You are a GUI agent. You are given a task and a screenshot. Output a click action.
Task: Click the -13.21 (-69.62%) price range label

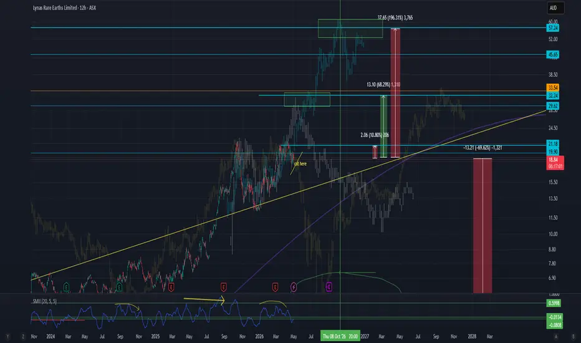click(483, 148)
